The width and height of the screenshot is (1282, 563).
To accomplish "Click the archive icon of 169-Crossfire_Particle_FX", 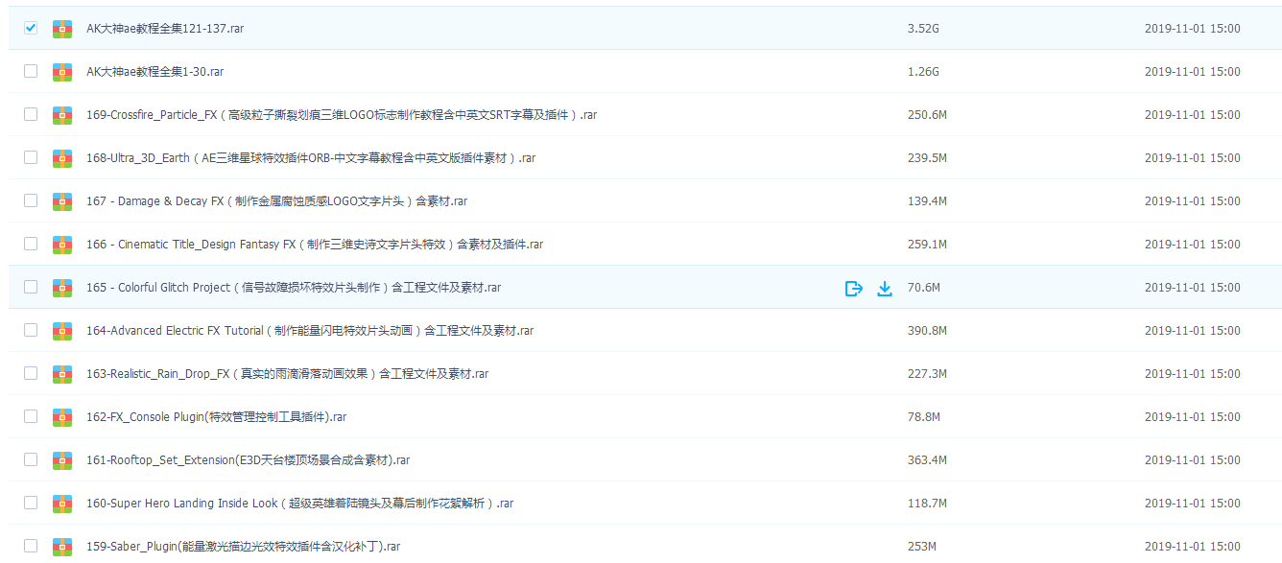I will (62, 115).
